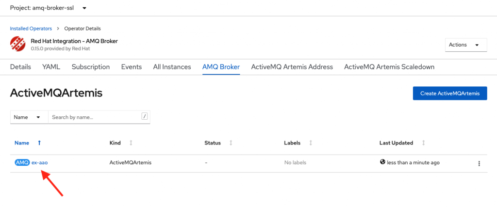This screenshot has height=207, width=497.
Task: Click the Red Hat AMQ Broker operator logo
Action: point(17,45)
